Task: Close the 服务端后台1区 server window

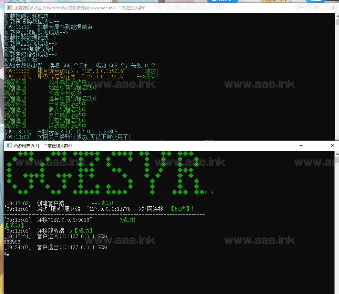Action: pyautogui.click(x=333, y=8)
